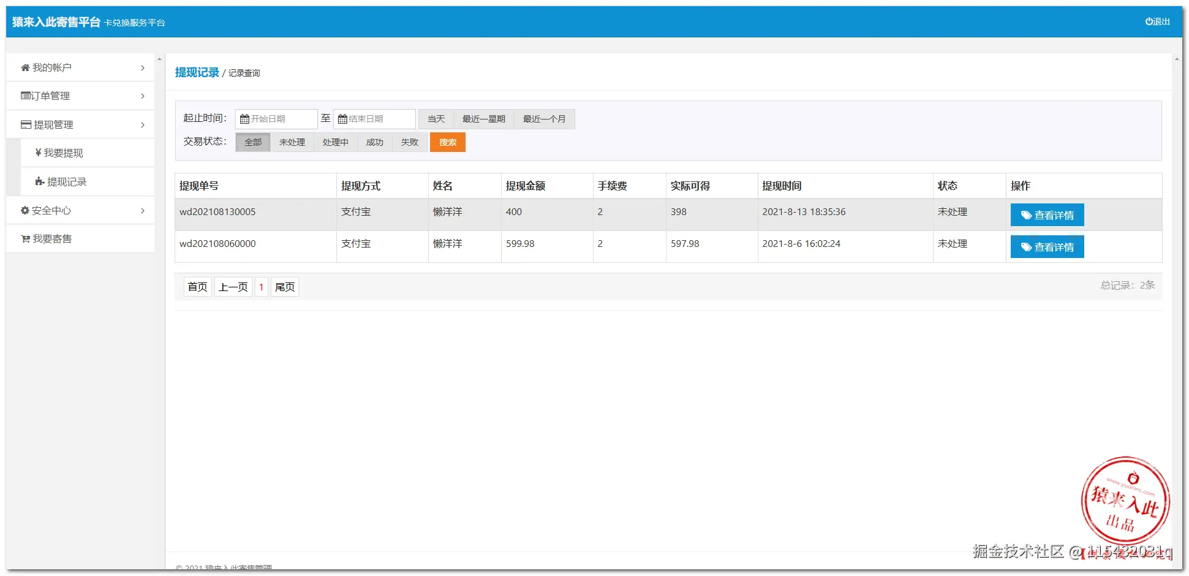1189x576 pixels.
Task: Filter status by 成功
Action: (x=375, y=142)
